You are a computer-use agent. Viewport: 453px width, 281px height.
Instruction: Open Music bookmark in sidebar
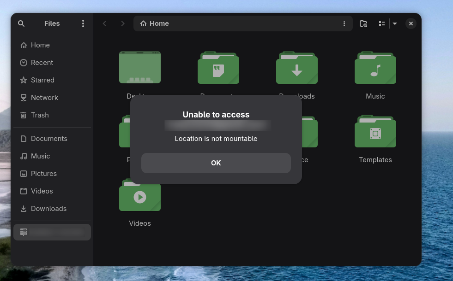coord(52,156)
